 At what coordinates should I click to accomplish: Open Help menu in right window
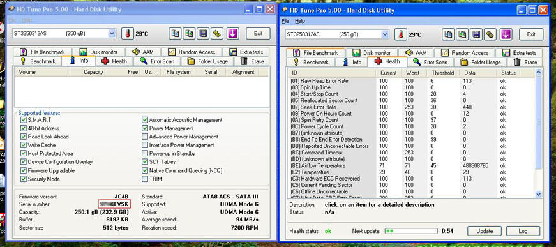(300, 21)
